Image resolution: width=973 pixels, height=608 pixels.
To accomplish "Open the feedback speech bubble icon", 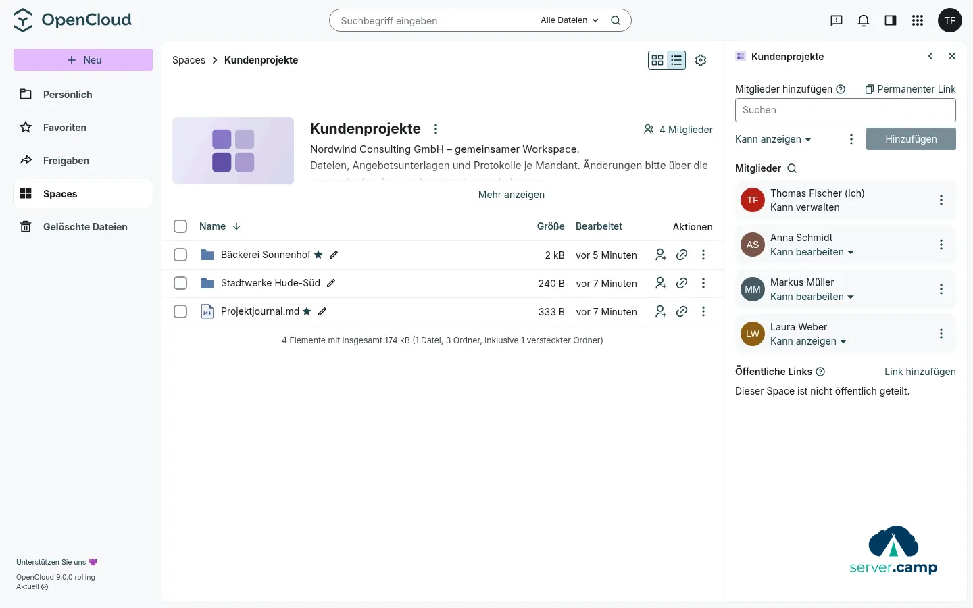I will pos(837,20).
